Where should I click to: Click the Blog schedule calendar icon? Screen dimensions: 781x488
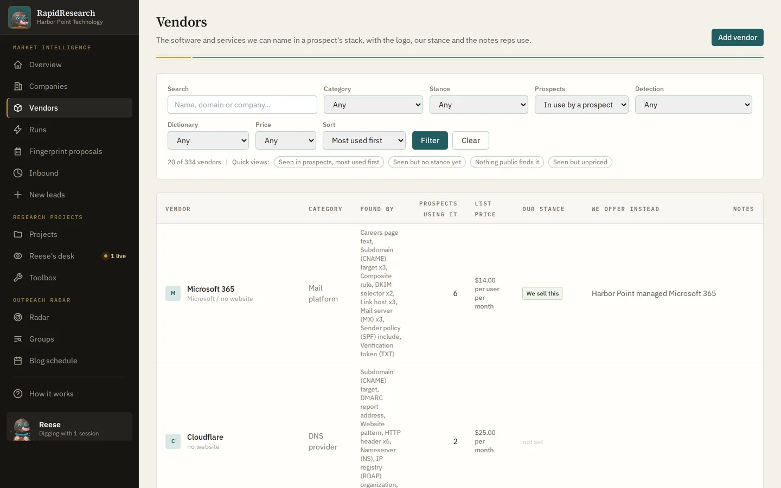[x=18, y=361]
